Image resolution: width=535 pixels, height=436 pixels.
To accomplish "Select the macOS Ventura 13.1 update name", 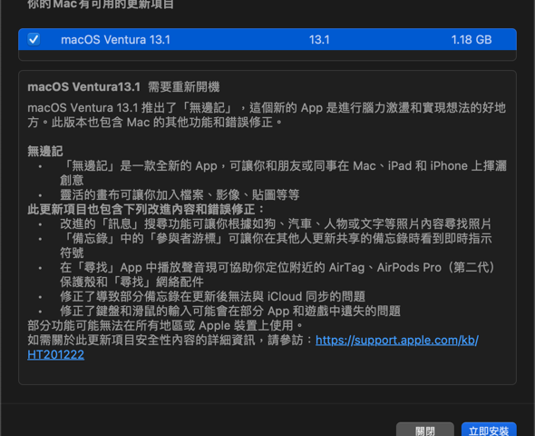I will 115,40.
